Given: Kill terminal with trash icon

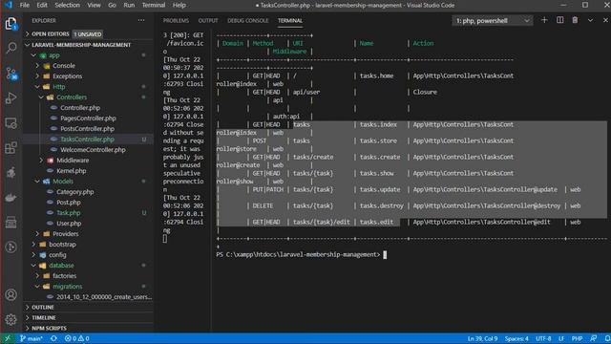Looking at the screenshot, I should [575, 20].
